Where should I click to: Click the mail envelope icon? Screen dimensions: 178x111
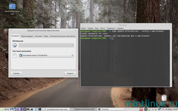(15, 55)
